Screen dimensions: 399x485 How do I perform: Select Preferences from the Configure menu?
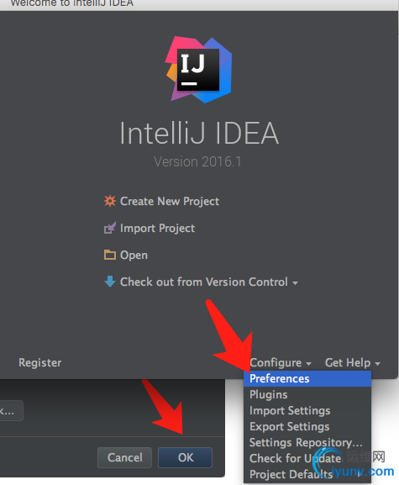(307, 378)
